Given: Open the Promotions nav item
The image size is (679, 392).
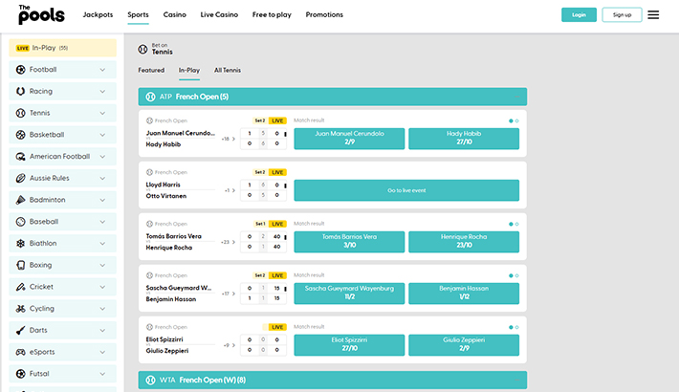Looking at the screenshot, I should tap(324, 14).
